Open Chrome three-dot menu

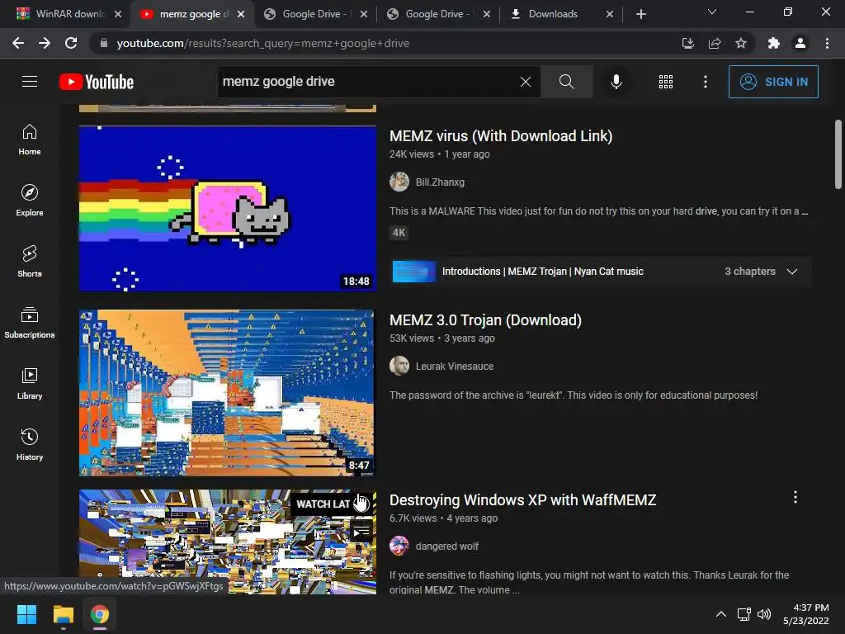coord(827,43)
